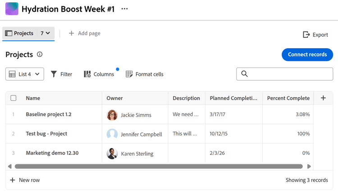
Task: Click the Connect records button
Action: point(307,55)
